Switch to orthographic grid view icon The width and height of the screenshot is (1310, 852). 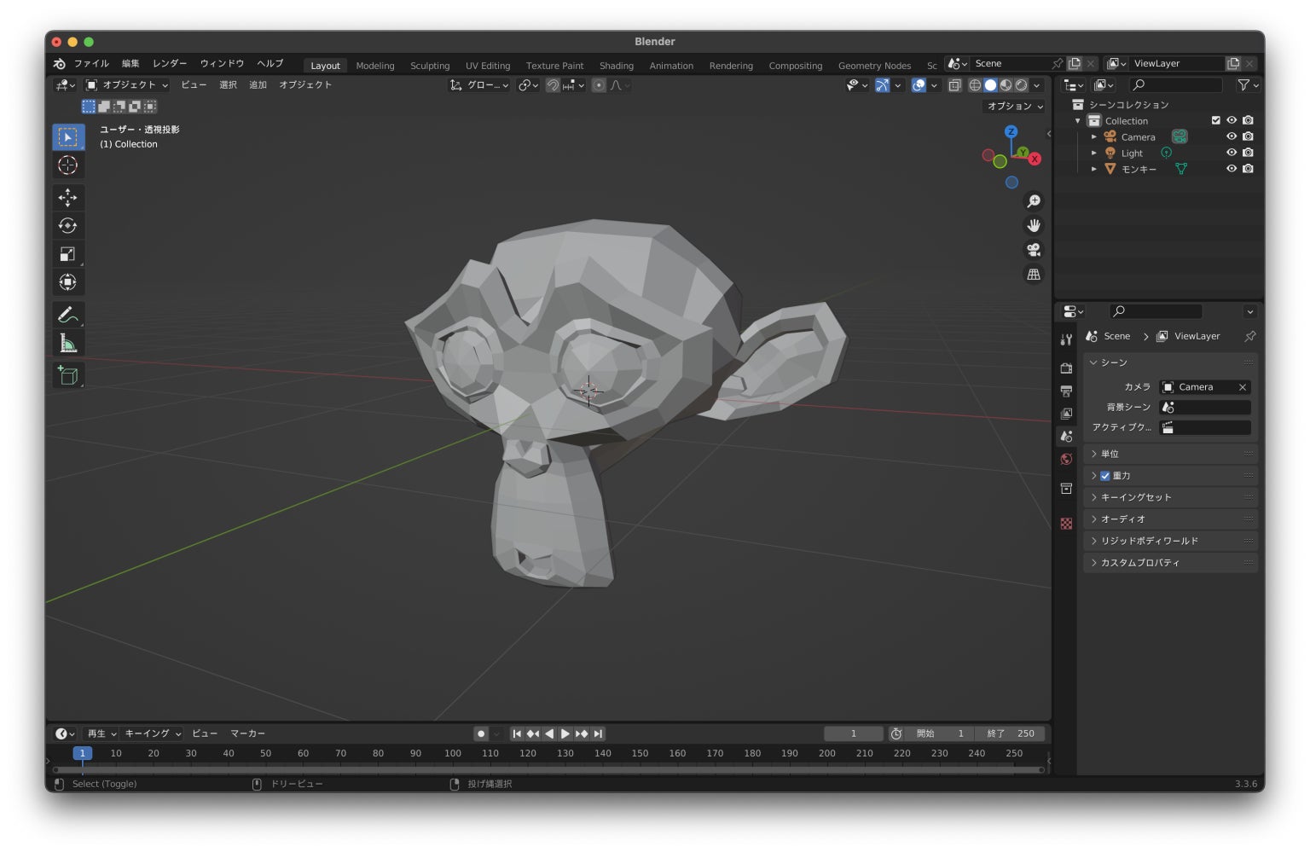click(x=1034, y=275)
